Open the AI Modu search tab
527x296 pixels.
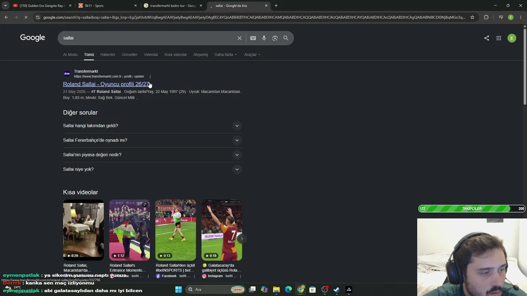point(70,55)
